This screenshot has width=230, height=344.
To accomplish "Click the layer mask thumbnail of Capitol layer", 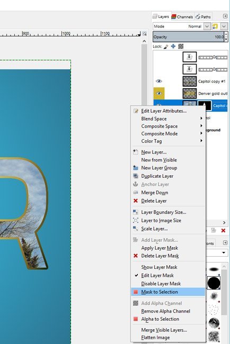I will tap(205, 105).
